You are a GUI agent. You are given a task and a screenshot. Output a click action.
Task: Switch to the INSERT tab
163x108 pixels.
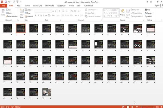[x=19, y=6]
